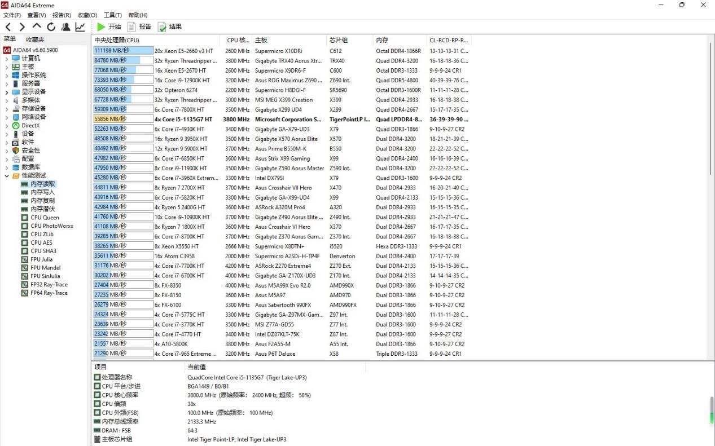The width and height of the screenshot is (715, 446).
Task: Expand the 主板 tree node
Action: click(7, 67)
